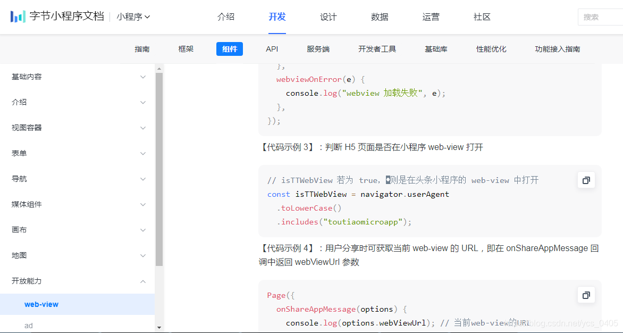Viewport: 623px width, 333px height.
Task: Open the 数据 menu item
Action: click(379, 16)
